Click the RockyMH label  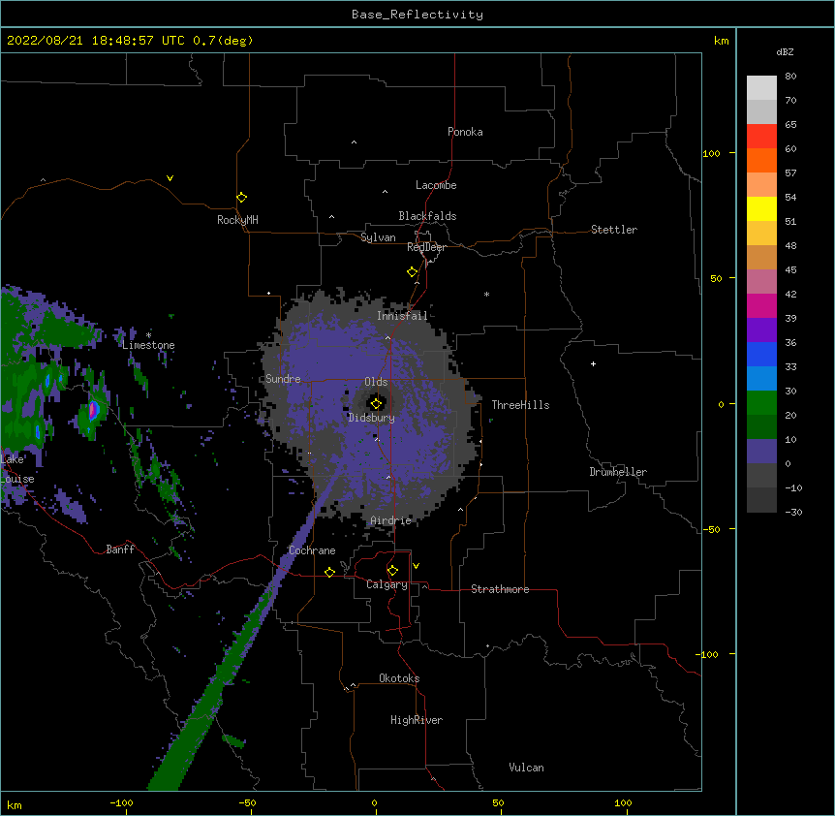[237, 219]
